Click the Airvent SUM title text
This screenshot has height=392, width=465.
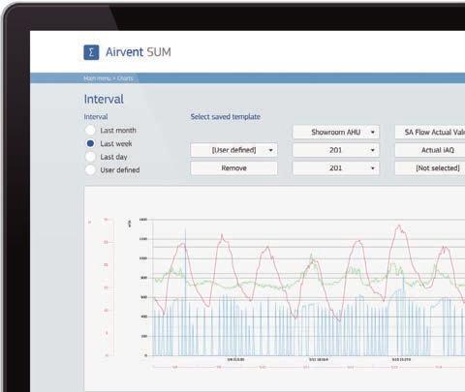click(139, 52)
